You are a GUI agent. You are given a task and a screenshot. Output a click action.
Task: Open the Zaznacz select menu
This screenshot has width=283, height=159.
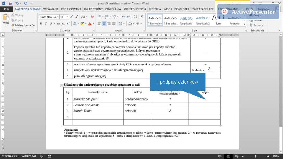point(257,25)
